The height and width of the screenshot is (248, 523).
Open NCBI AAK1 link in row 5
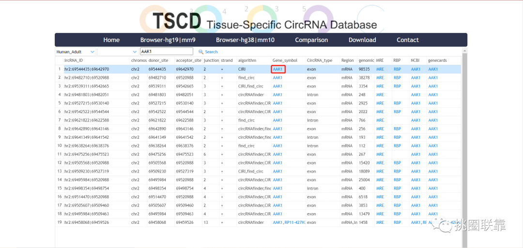(415, 103)
